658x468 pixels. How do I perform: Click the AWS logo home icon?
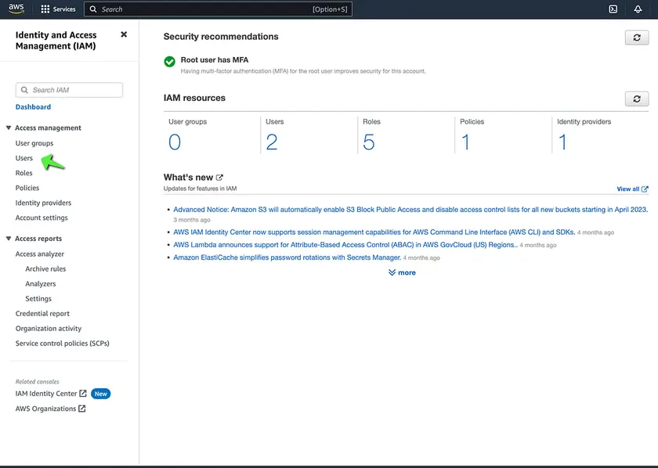(16, 9)
